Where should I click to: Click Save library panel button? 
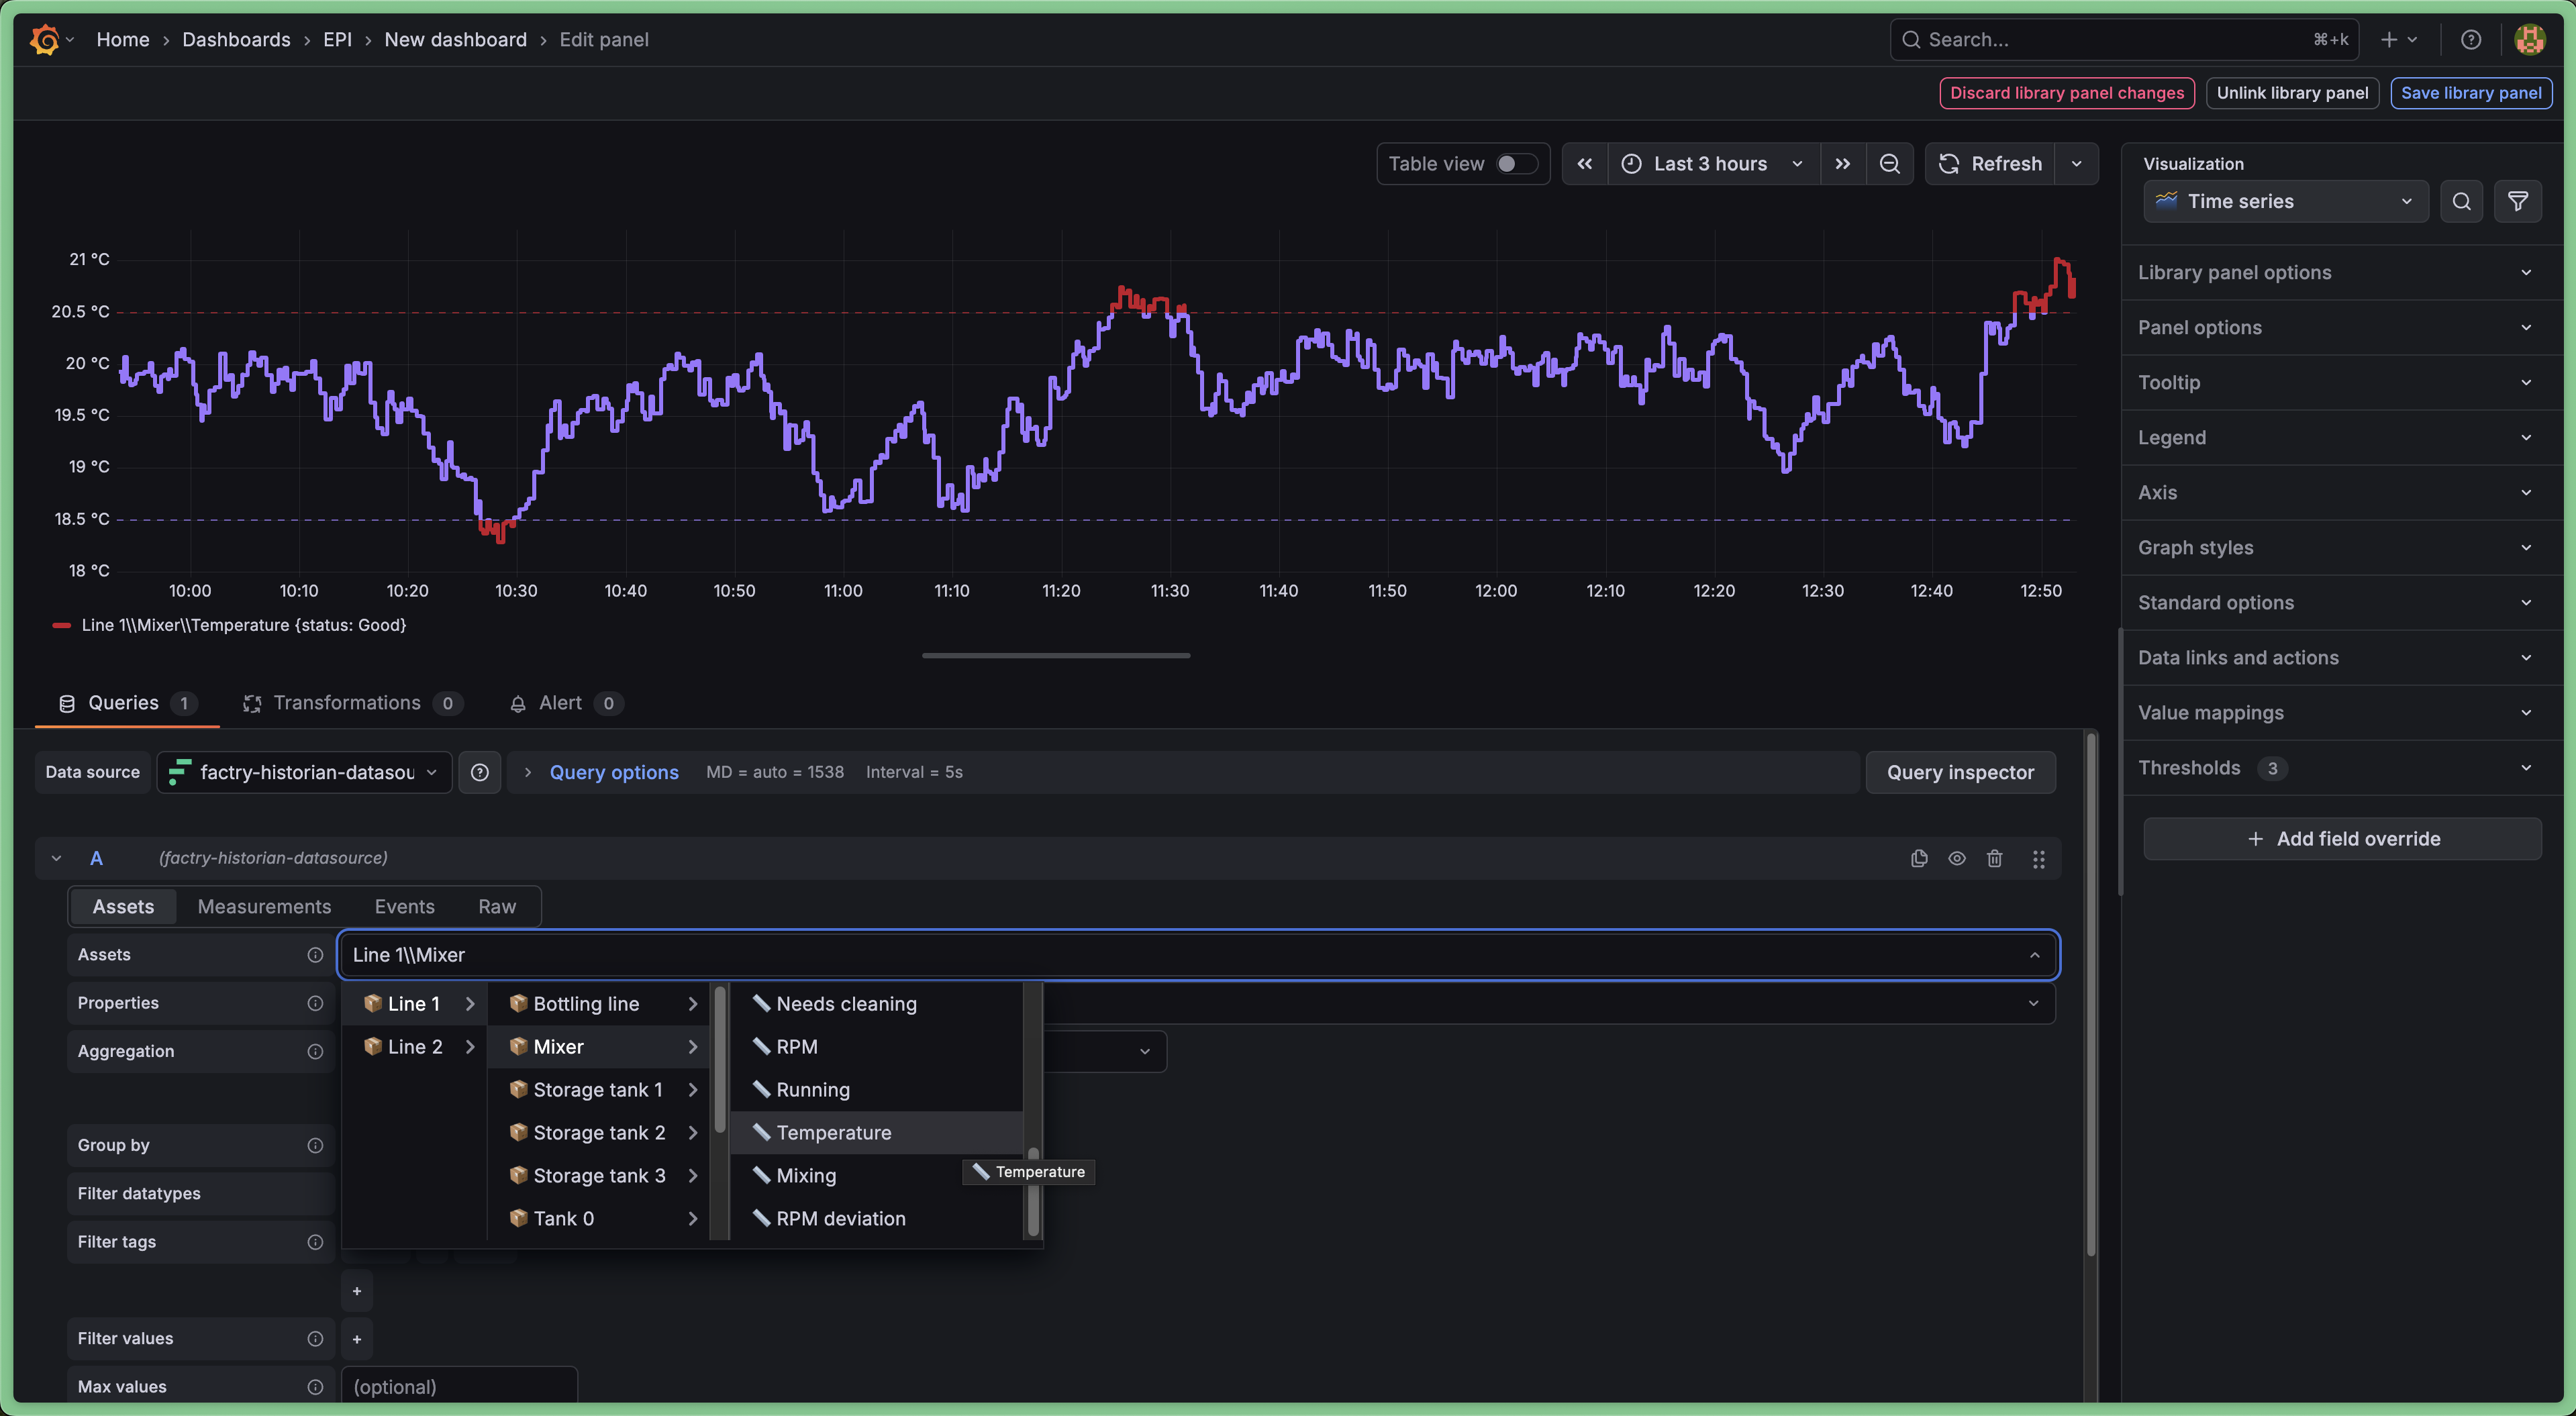(x=2470, y=93)
